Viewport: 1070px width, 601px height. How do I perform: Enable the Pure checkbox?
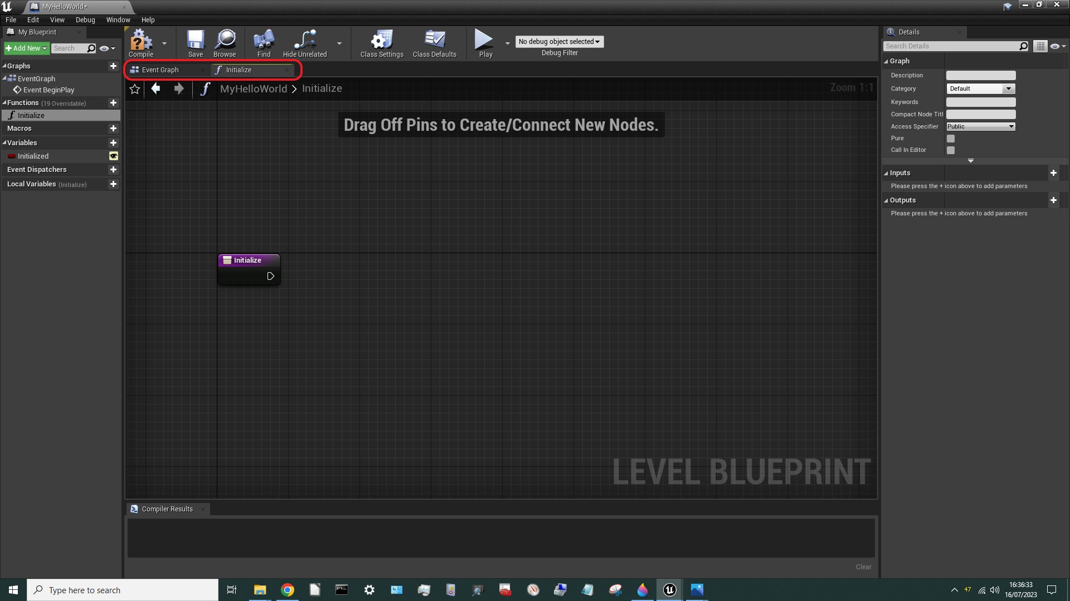[951, 139]
